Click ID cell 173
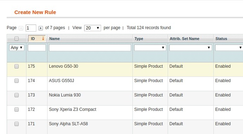Viewport: 243px width, 134px height. pyautogui.click(x=31, y=95)
